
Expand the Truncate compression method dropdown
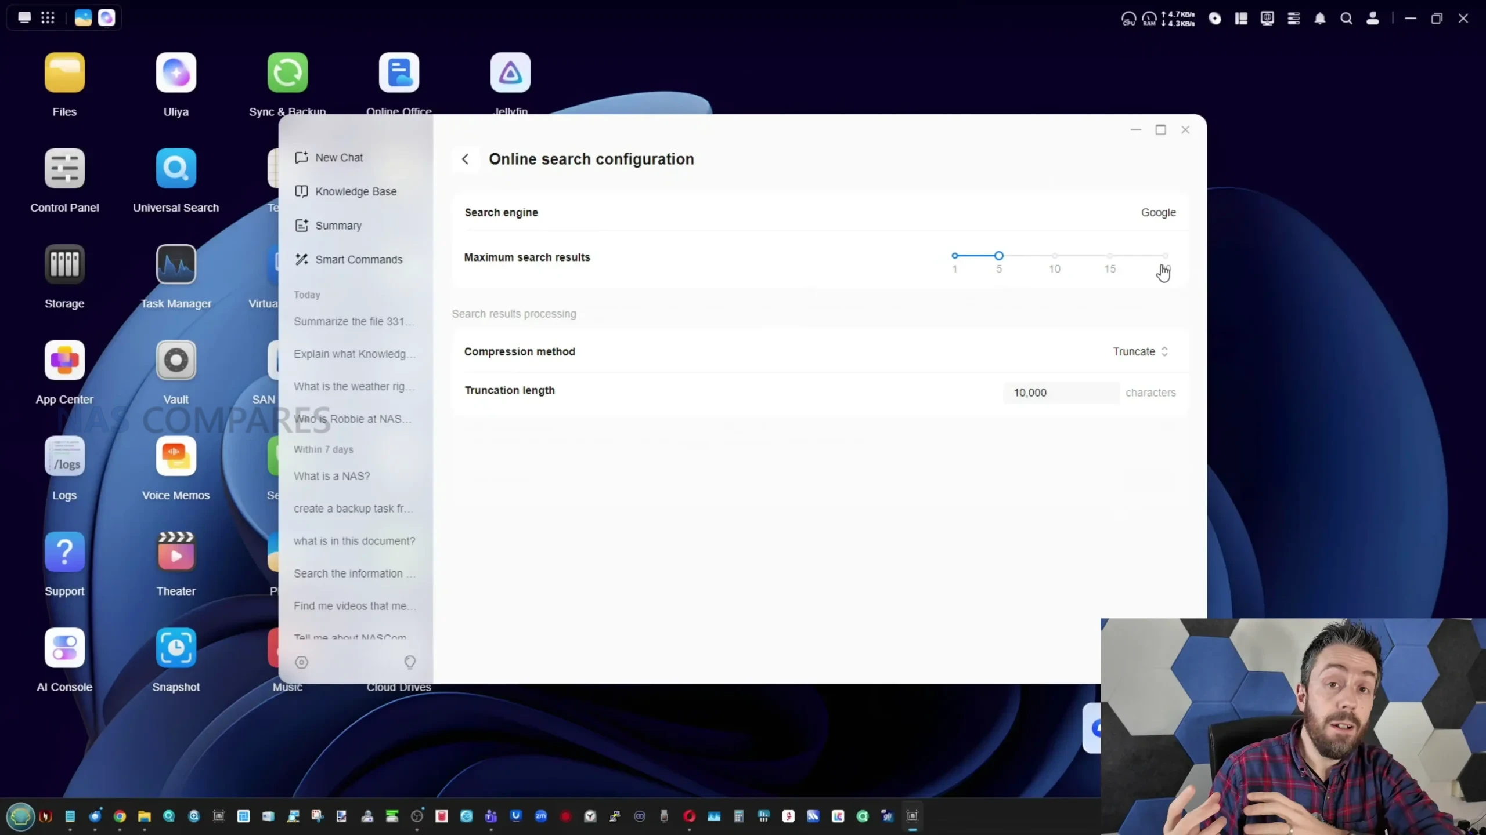pyautogui.click(x=1140, y=351)
